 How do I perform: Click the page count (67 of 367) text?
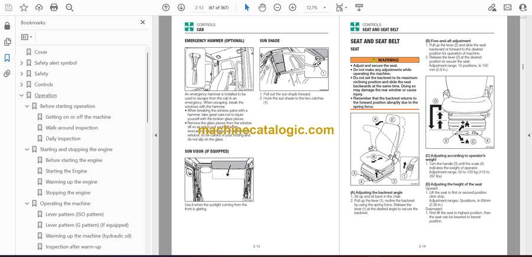(218, 8)
